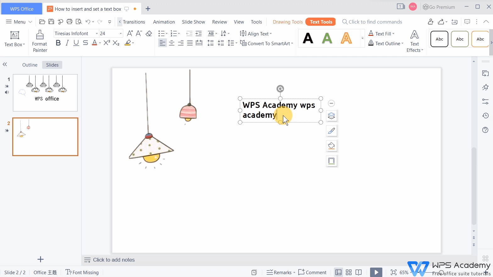Open the Menu button
Viewport: 493px width, 277px height.
pos(19,22)
